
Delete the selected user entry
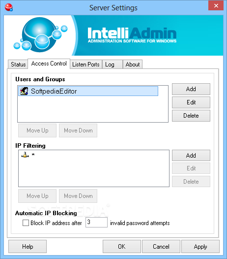(191, 116)
